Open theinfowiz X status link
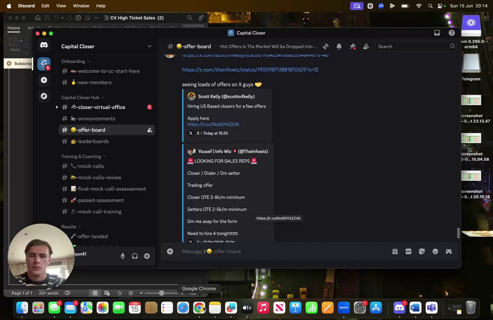The height and width of the screenshot is (320, 493). [250, 70]
